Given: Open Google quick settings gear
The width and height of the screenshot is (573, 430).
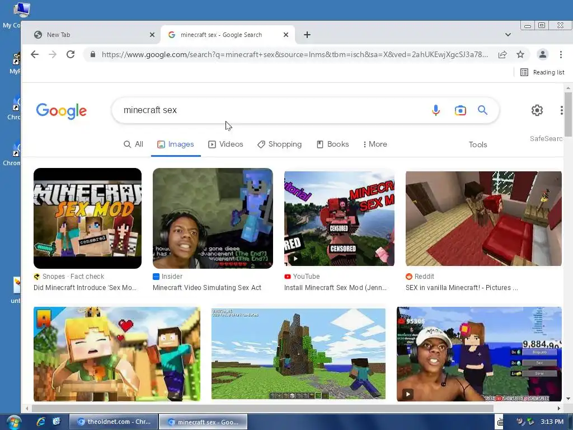Looking at the screenshot, I should [x=537, y=110].
